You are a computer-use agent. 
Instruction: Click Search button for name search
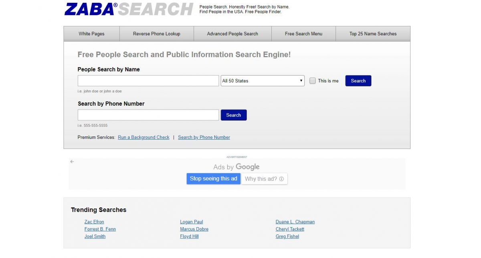point(358,81)
